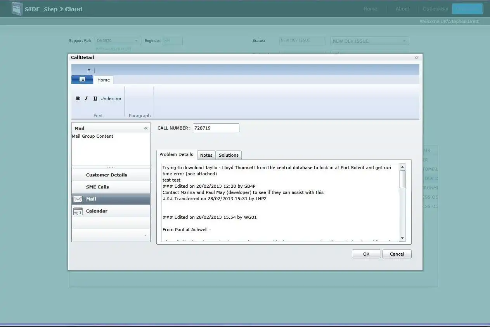The image size is (490, 327).
Task: Toggle Italic formatting in the ribbon
Action: (x=86, y=99)
